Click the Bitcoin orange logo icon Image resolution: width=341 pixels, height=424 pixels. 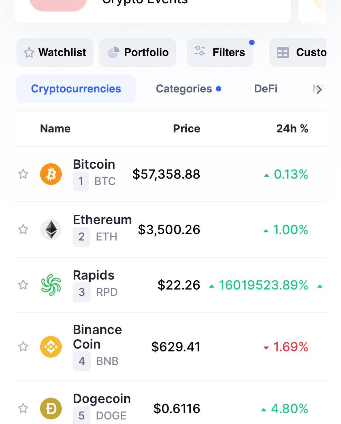(51, 174)
